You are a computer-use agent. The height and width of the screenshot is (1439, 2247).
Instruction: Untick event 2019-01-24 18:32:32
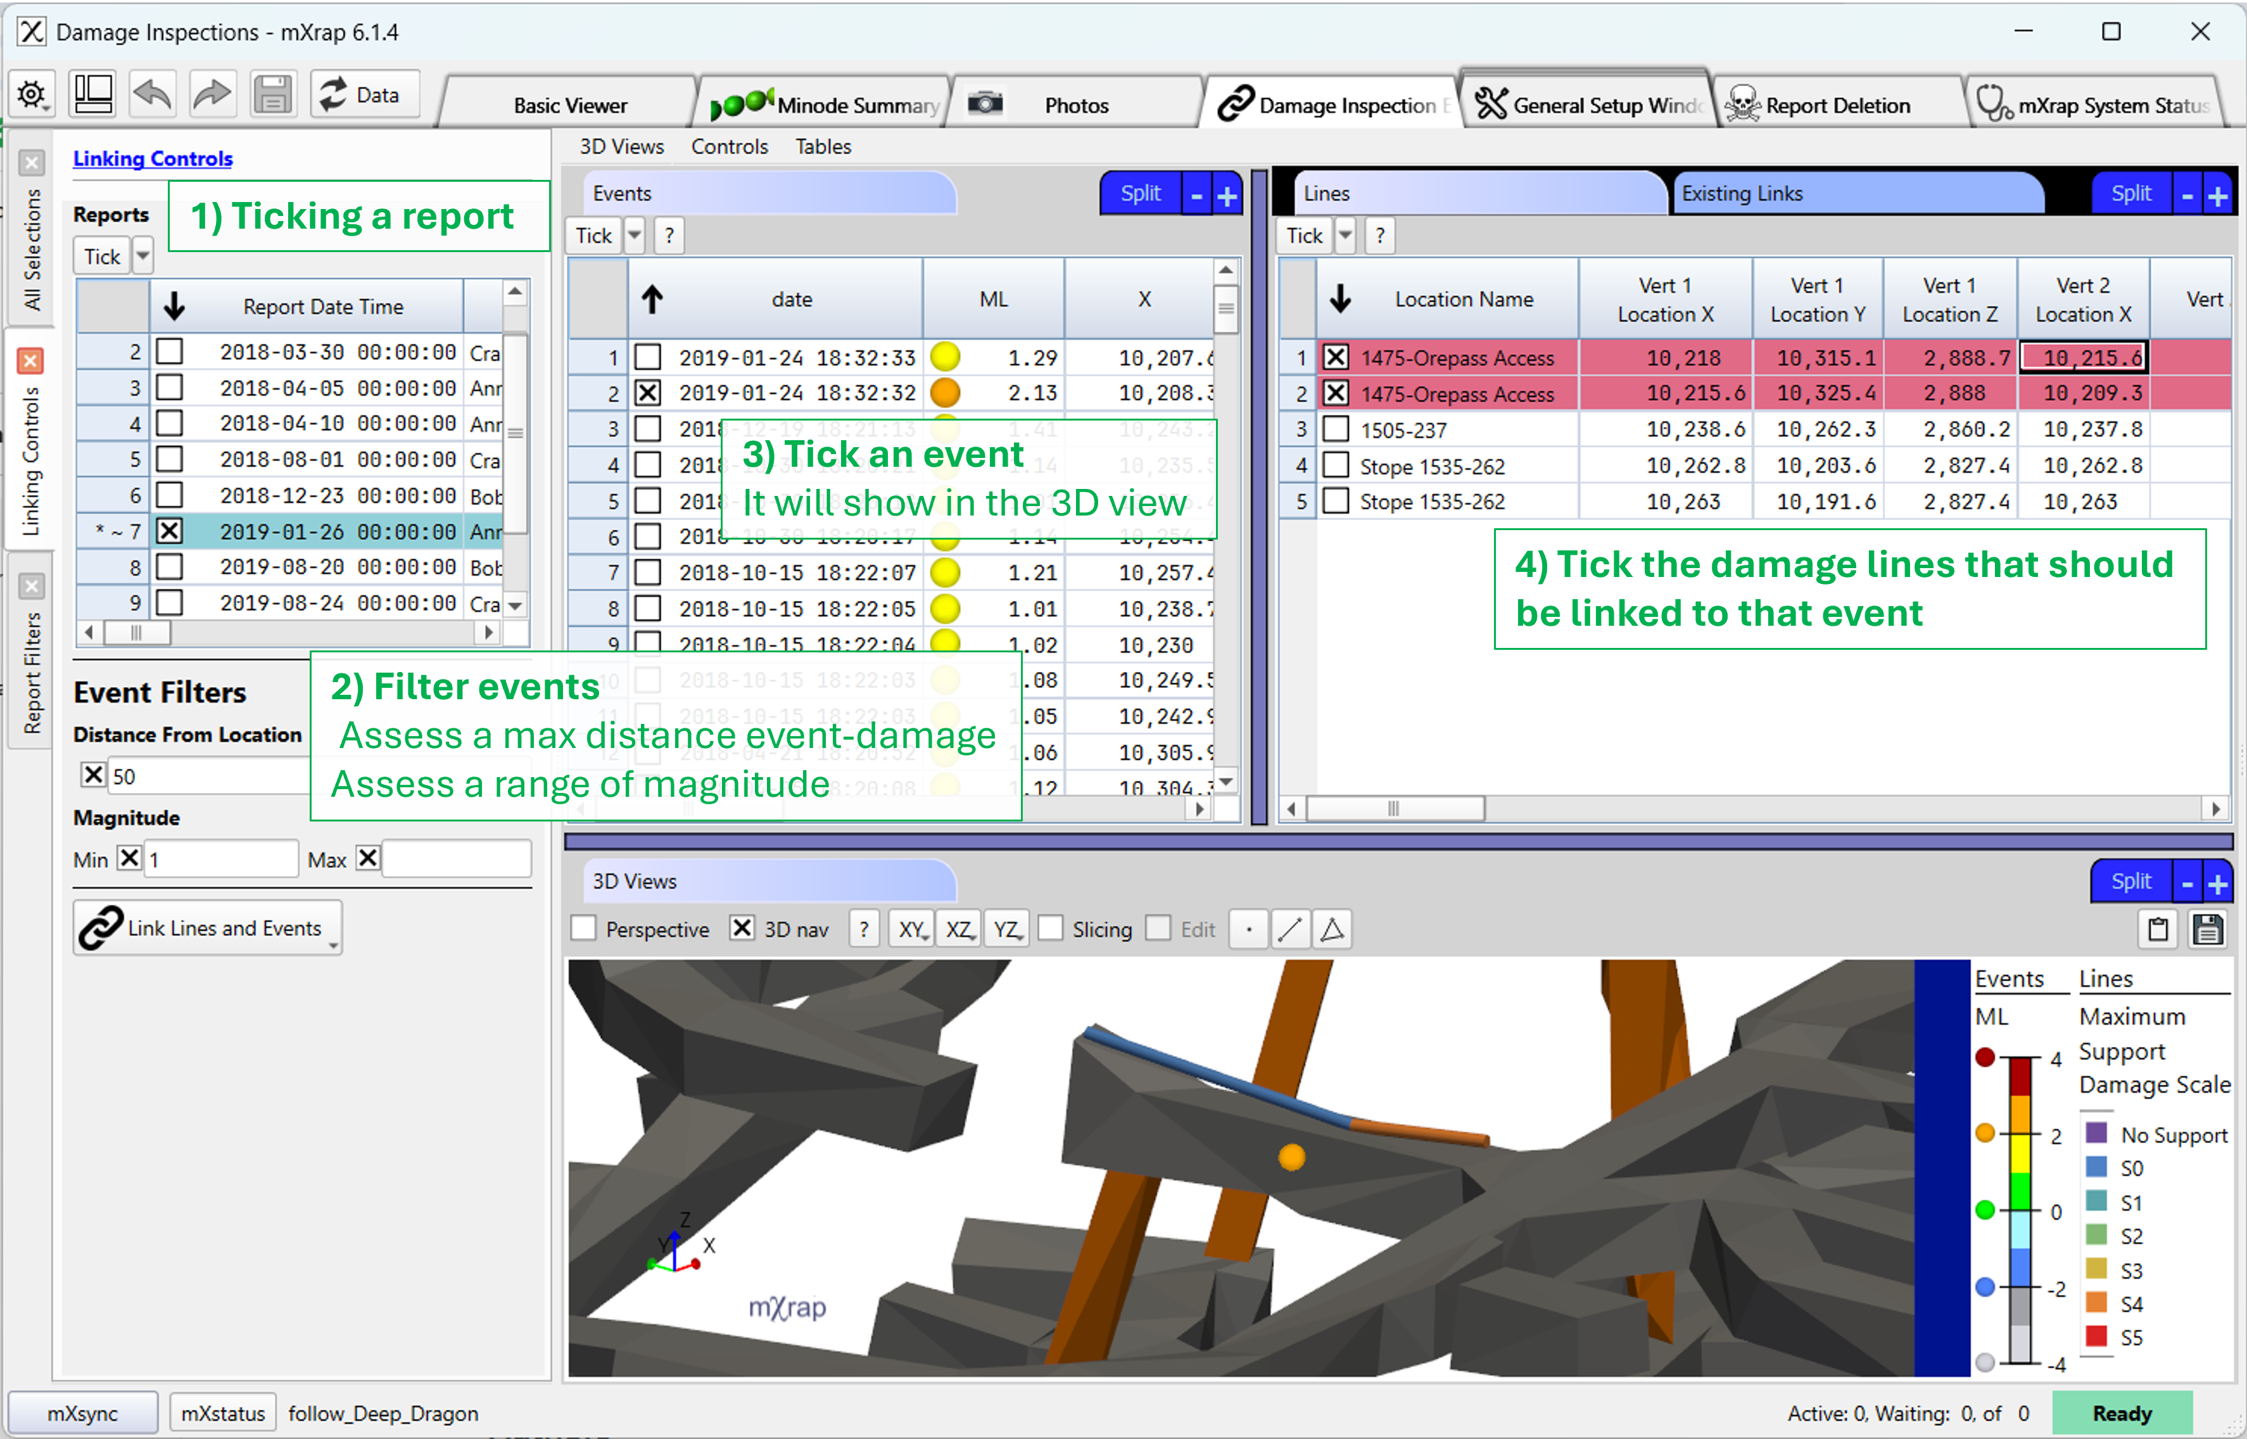[x=647, y=393]
